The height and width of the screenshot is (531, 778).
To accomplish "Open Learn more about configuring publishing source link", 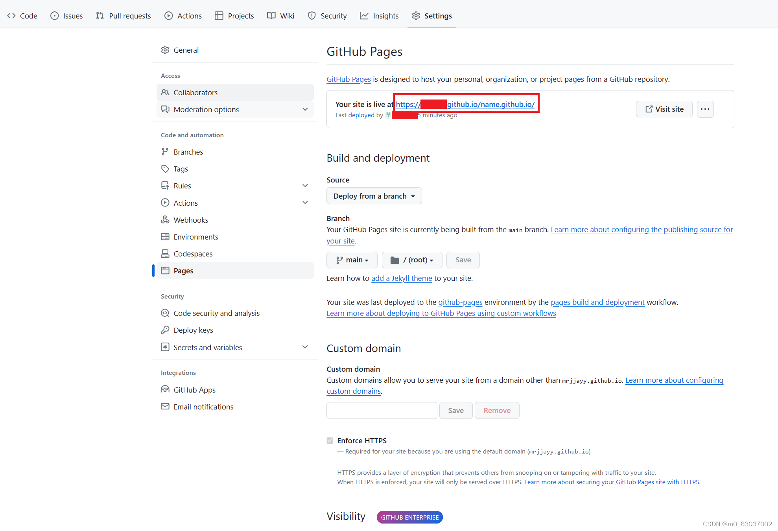I will point(642,229).
